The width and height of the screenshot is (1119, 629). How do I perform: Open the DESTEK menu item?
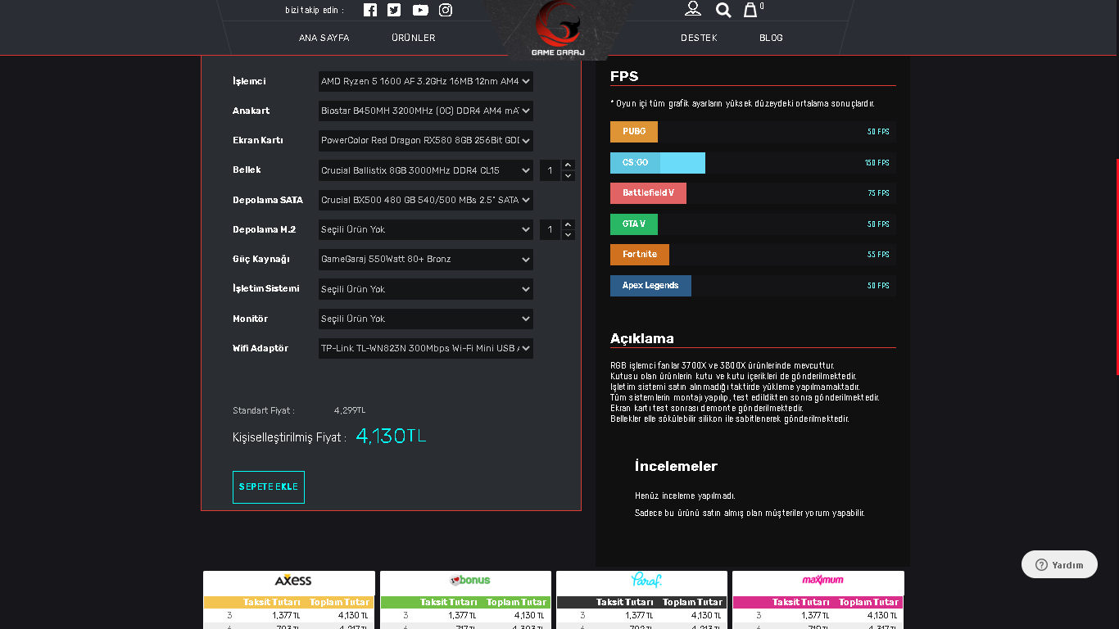(x=699, y=38)
